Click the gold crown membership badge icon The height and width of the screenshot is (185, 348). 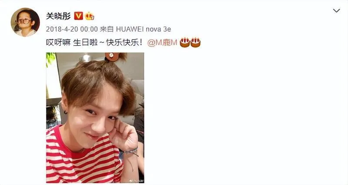[x=90, y=16]
